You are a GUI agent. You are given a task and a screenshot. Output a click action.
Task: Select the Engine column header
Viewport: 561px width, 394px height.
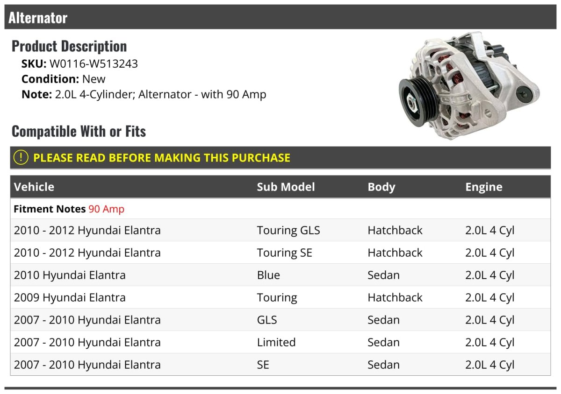point(483,187)
